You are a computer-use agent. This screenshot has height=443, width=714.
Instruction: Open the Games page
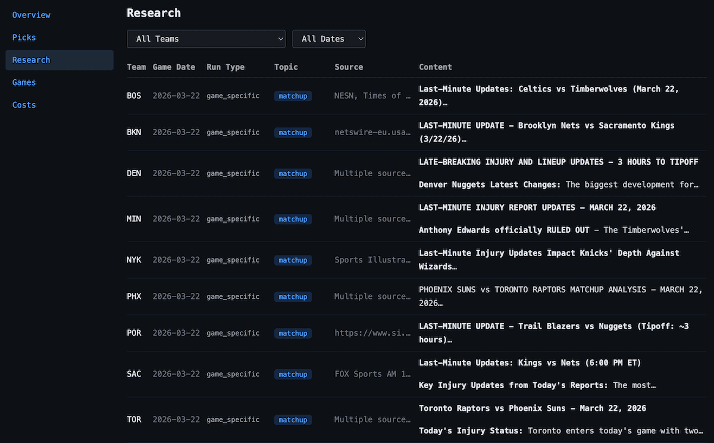point(24,82)
